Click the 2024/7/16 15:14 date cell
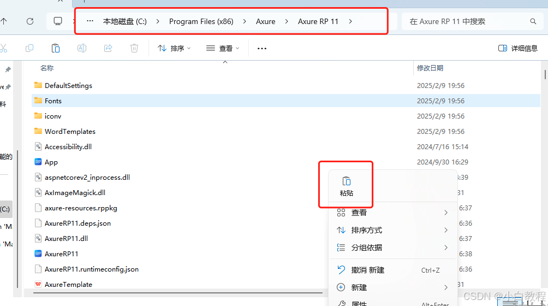This screenshot has height=306, width=548. 443,146
